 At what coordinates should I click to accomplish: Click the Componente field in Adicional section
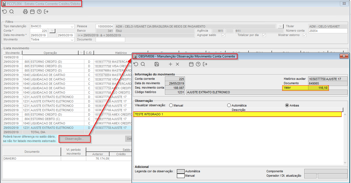[326, 171]
